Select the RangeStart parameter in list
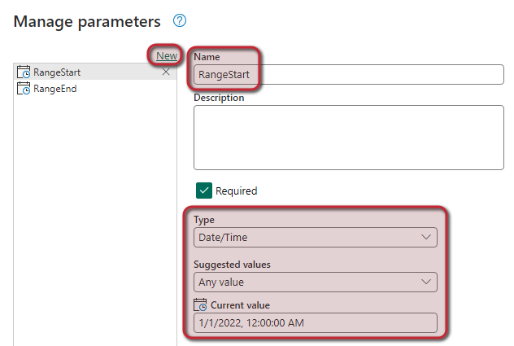514x346 pixels. coord(57,72)
